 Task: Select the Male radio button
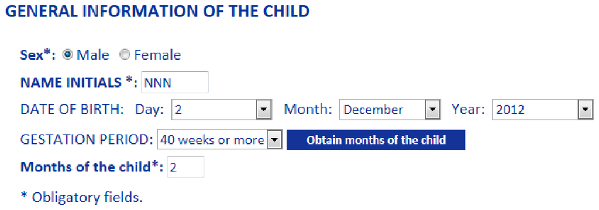(x=68, y=55)
